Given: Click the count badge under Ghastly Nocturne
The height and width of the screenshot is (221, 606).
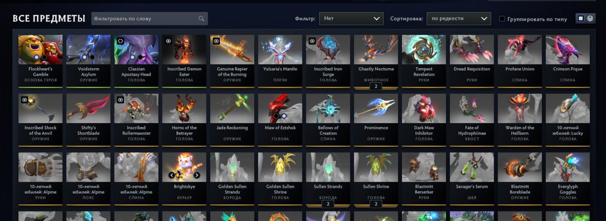Looking at the screenshot, I should [x=376, y=87].
